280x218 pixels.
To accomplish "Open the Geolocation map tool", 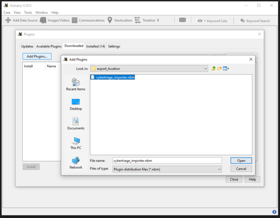I will point(120,20).
